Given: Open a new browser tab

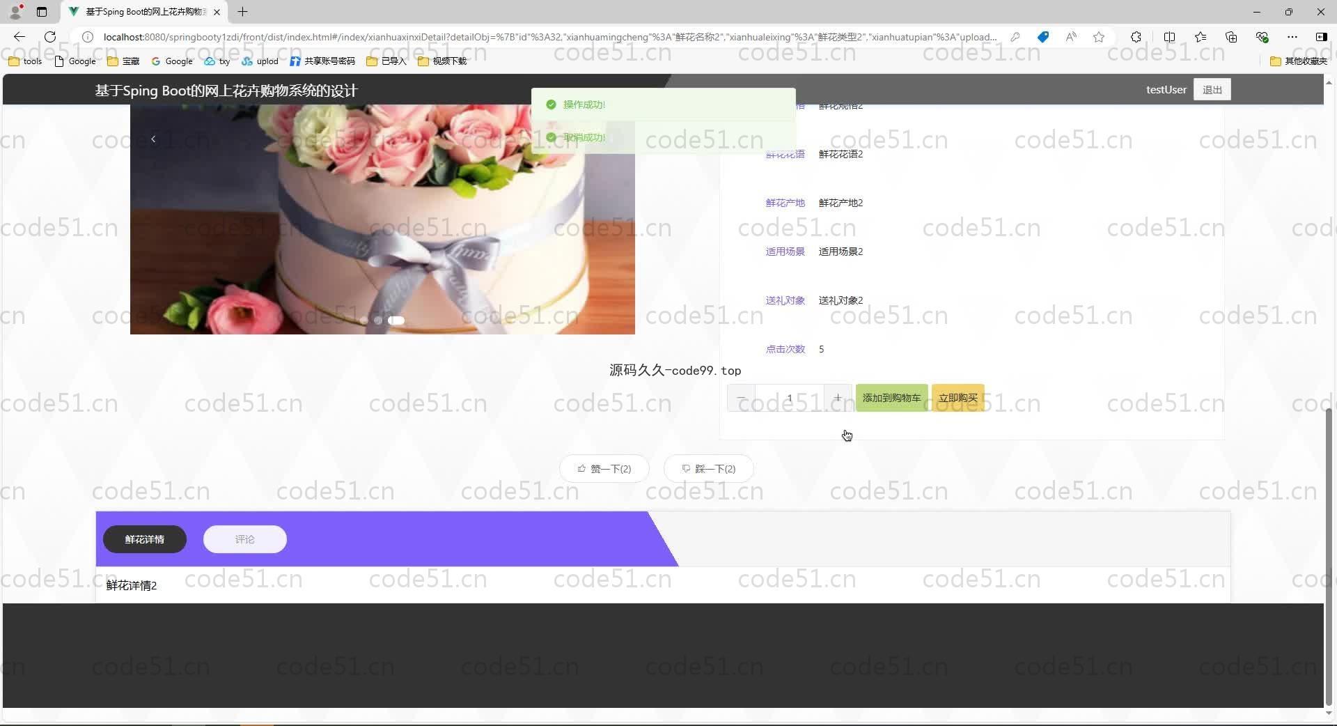Looking at the screenshot, I should point(242,12).
